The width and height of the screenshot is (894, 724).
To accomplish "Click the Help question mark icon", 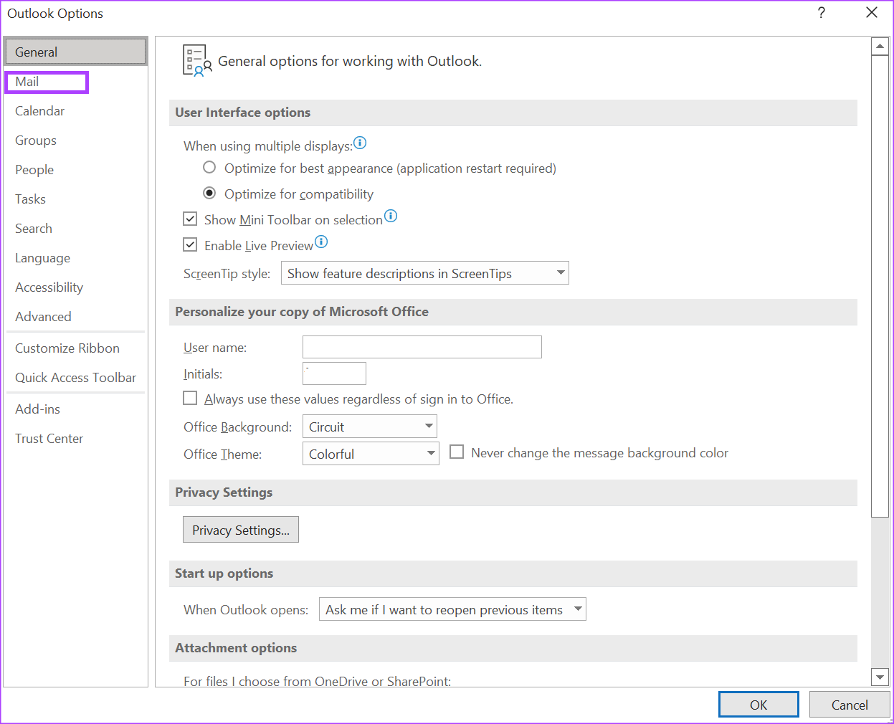I will [x=822, y=13].
